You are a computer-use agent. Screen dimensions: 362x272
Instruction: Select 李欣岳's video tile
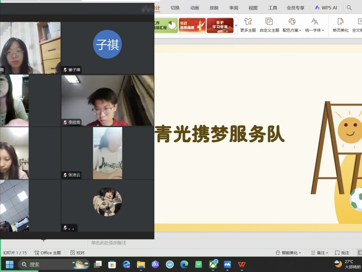pyautogui.click(x=108, y=101)
